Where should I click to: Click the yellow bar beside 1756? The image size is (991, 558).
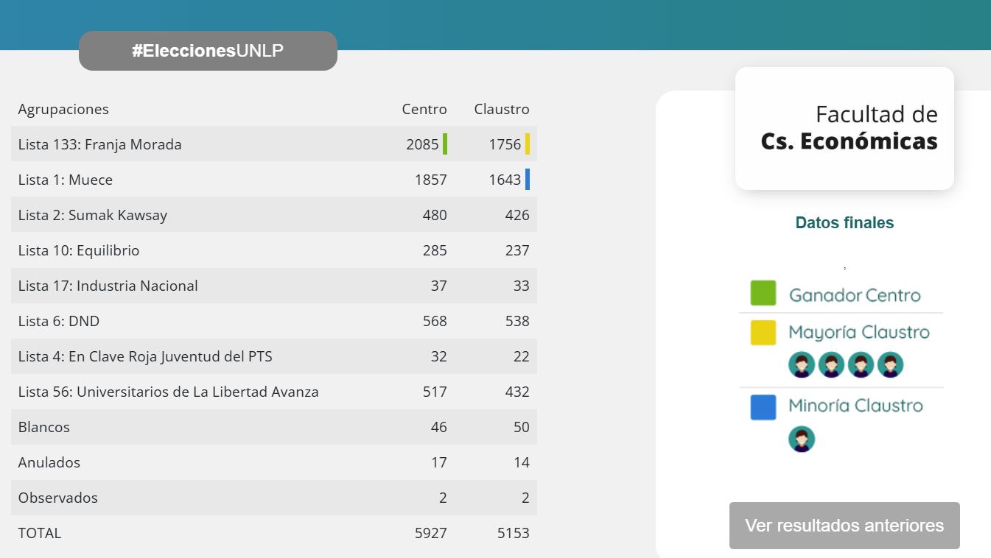click(x=528, y=144)
